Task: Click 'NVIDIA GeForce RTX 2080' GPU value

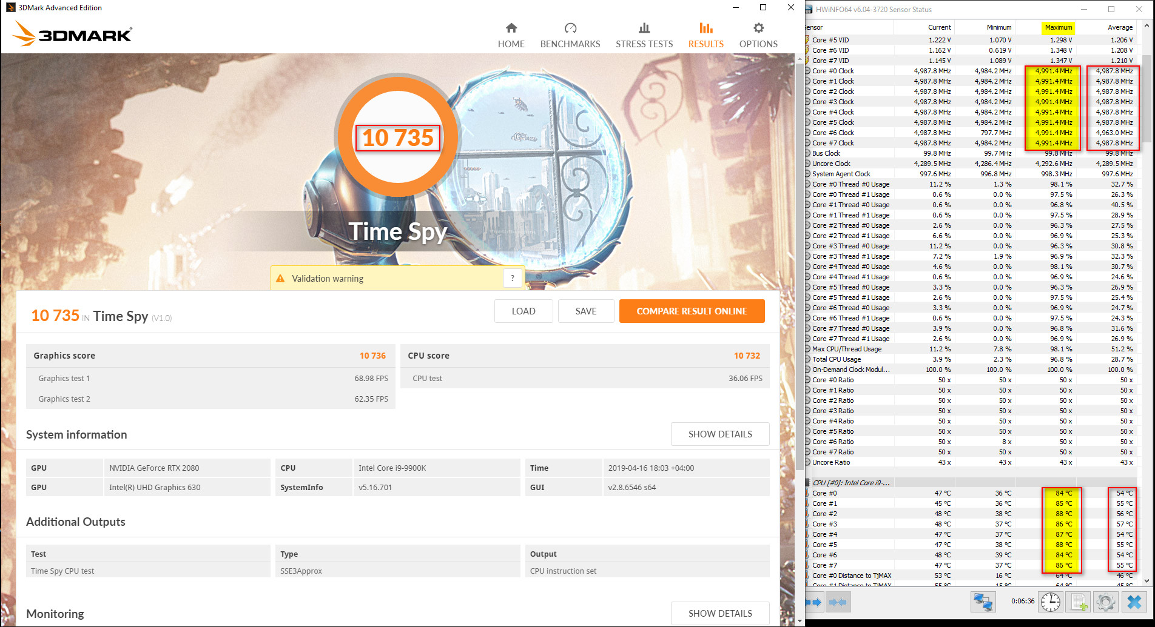Action: [154, 468]
